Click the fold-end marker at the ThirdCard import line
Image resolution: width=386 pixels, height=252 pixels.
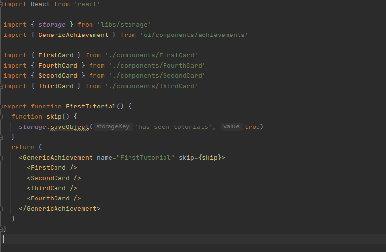click(1, 86)
